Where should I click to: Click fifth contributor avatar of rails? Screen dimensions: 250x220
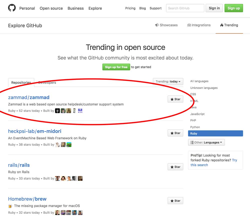[x=80, y=178]
